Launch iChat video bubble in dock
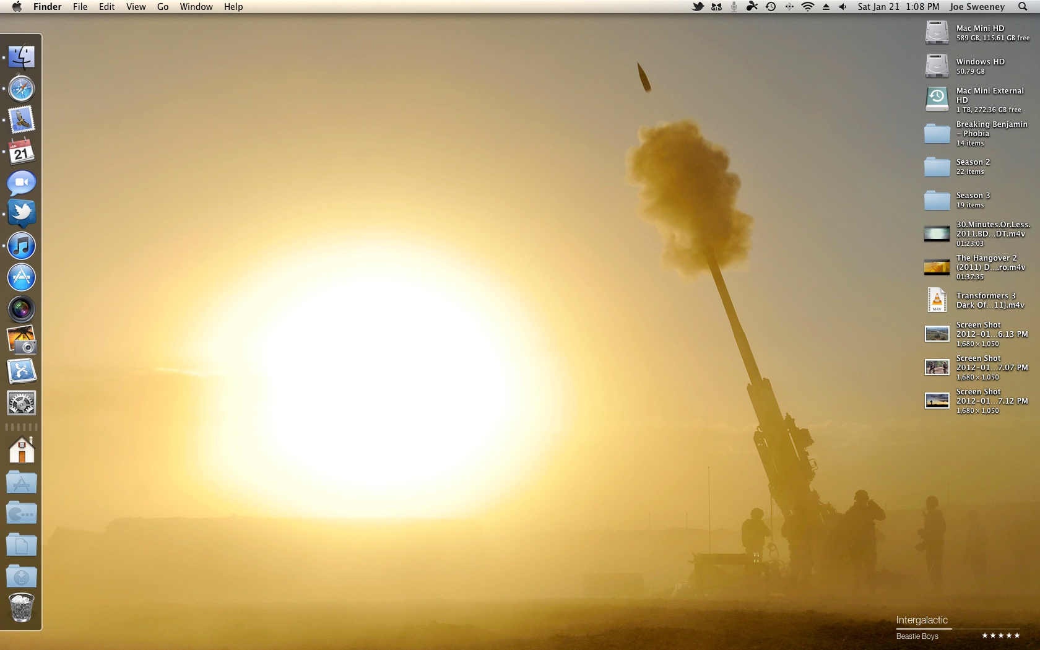Screen dimensions: 1040x650 coord(22,183)
